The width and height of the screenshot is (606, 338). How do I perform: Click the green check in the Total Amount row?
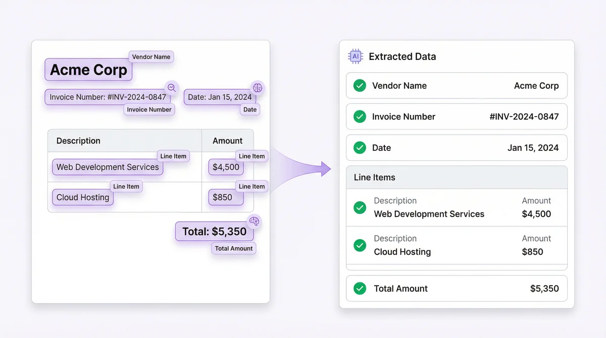360,289
